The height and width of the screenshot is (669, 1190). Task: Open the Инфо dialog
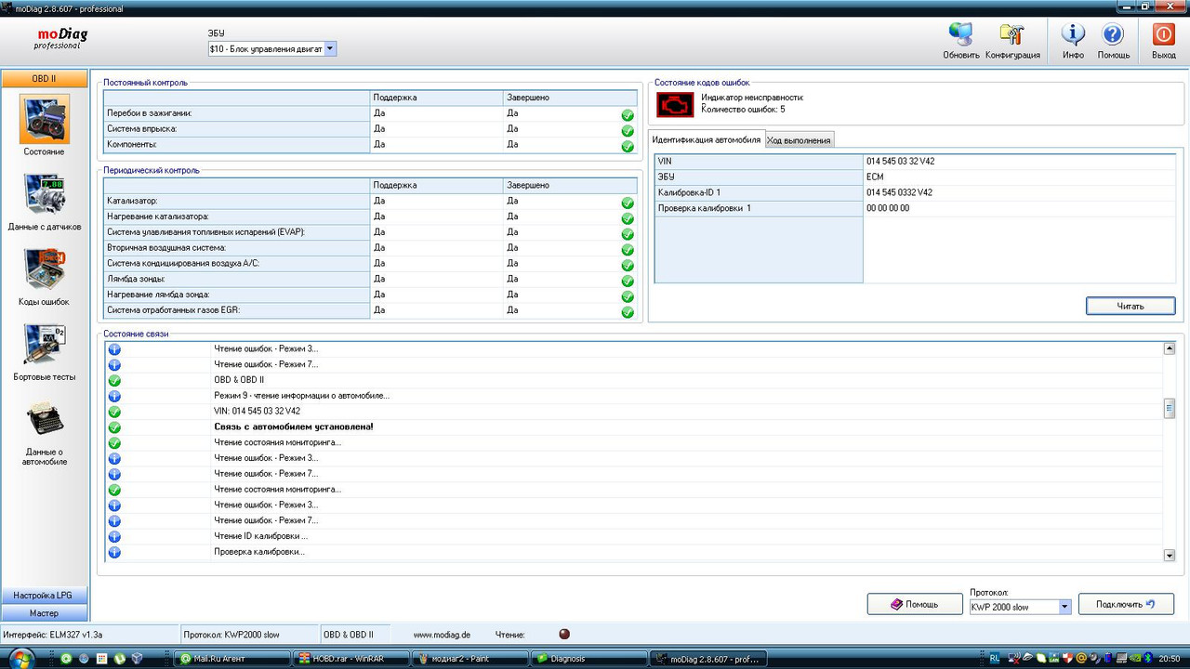[x=1073, y=35]
